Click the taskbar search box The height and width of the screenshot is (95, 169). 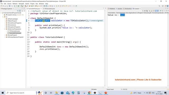pos(24,93)
